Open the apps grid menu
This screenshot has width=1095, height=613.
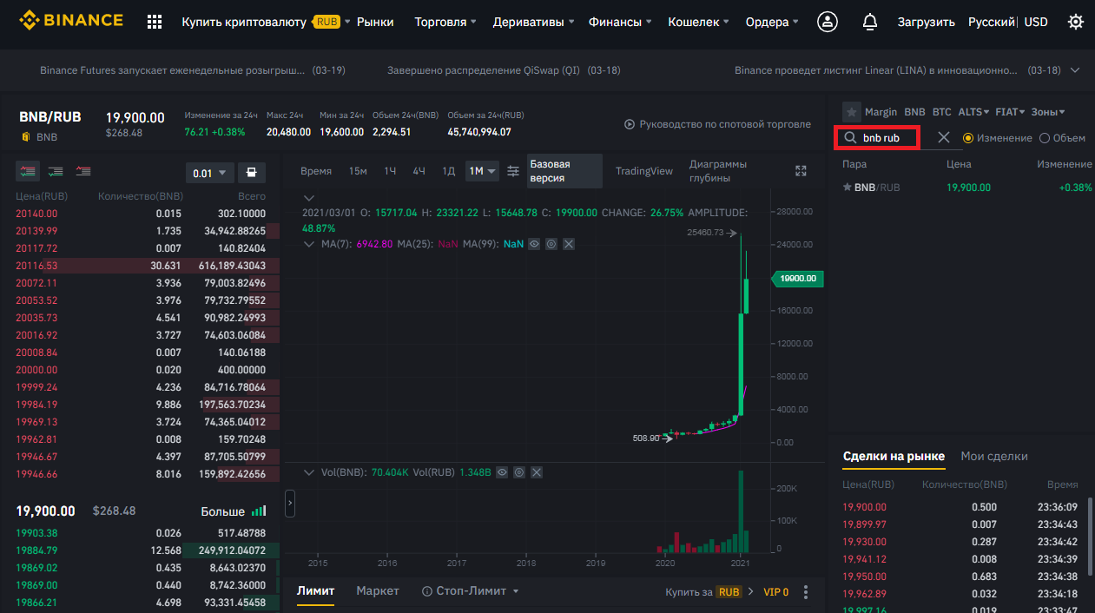155,22
